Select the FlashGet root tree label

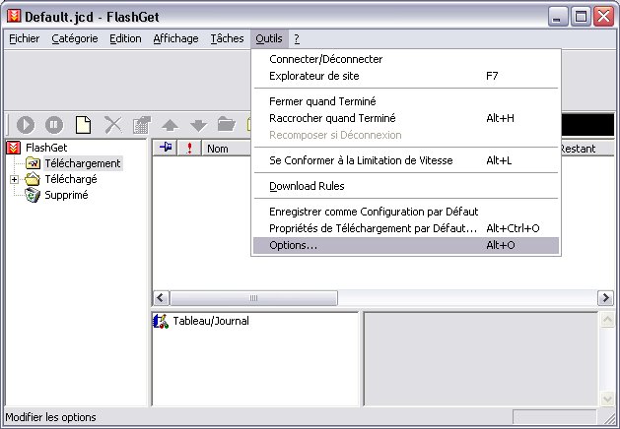46,148
